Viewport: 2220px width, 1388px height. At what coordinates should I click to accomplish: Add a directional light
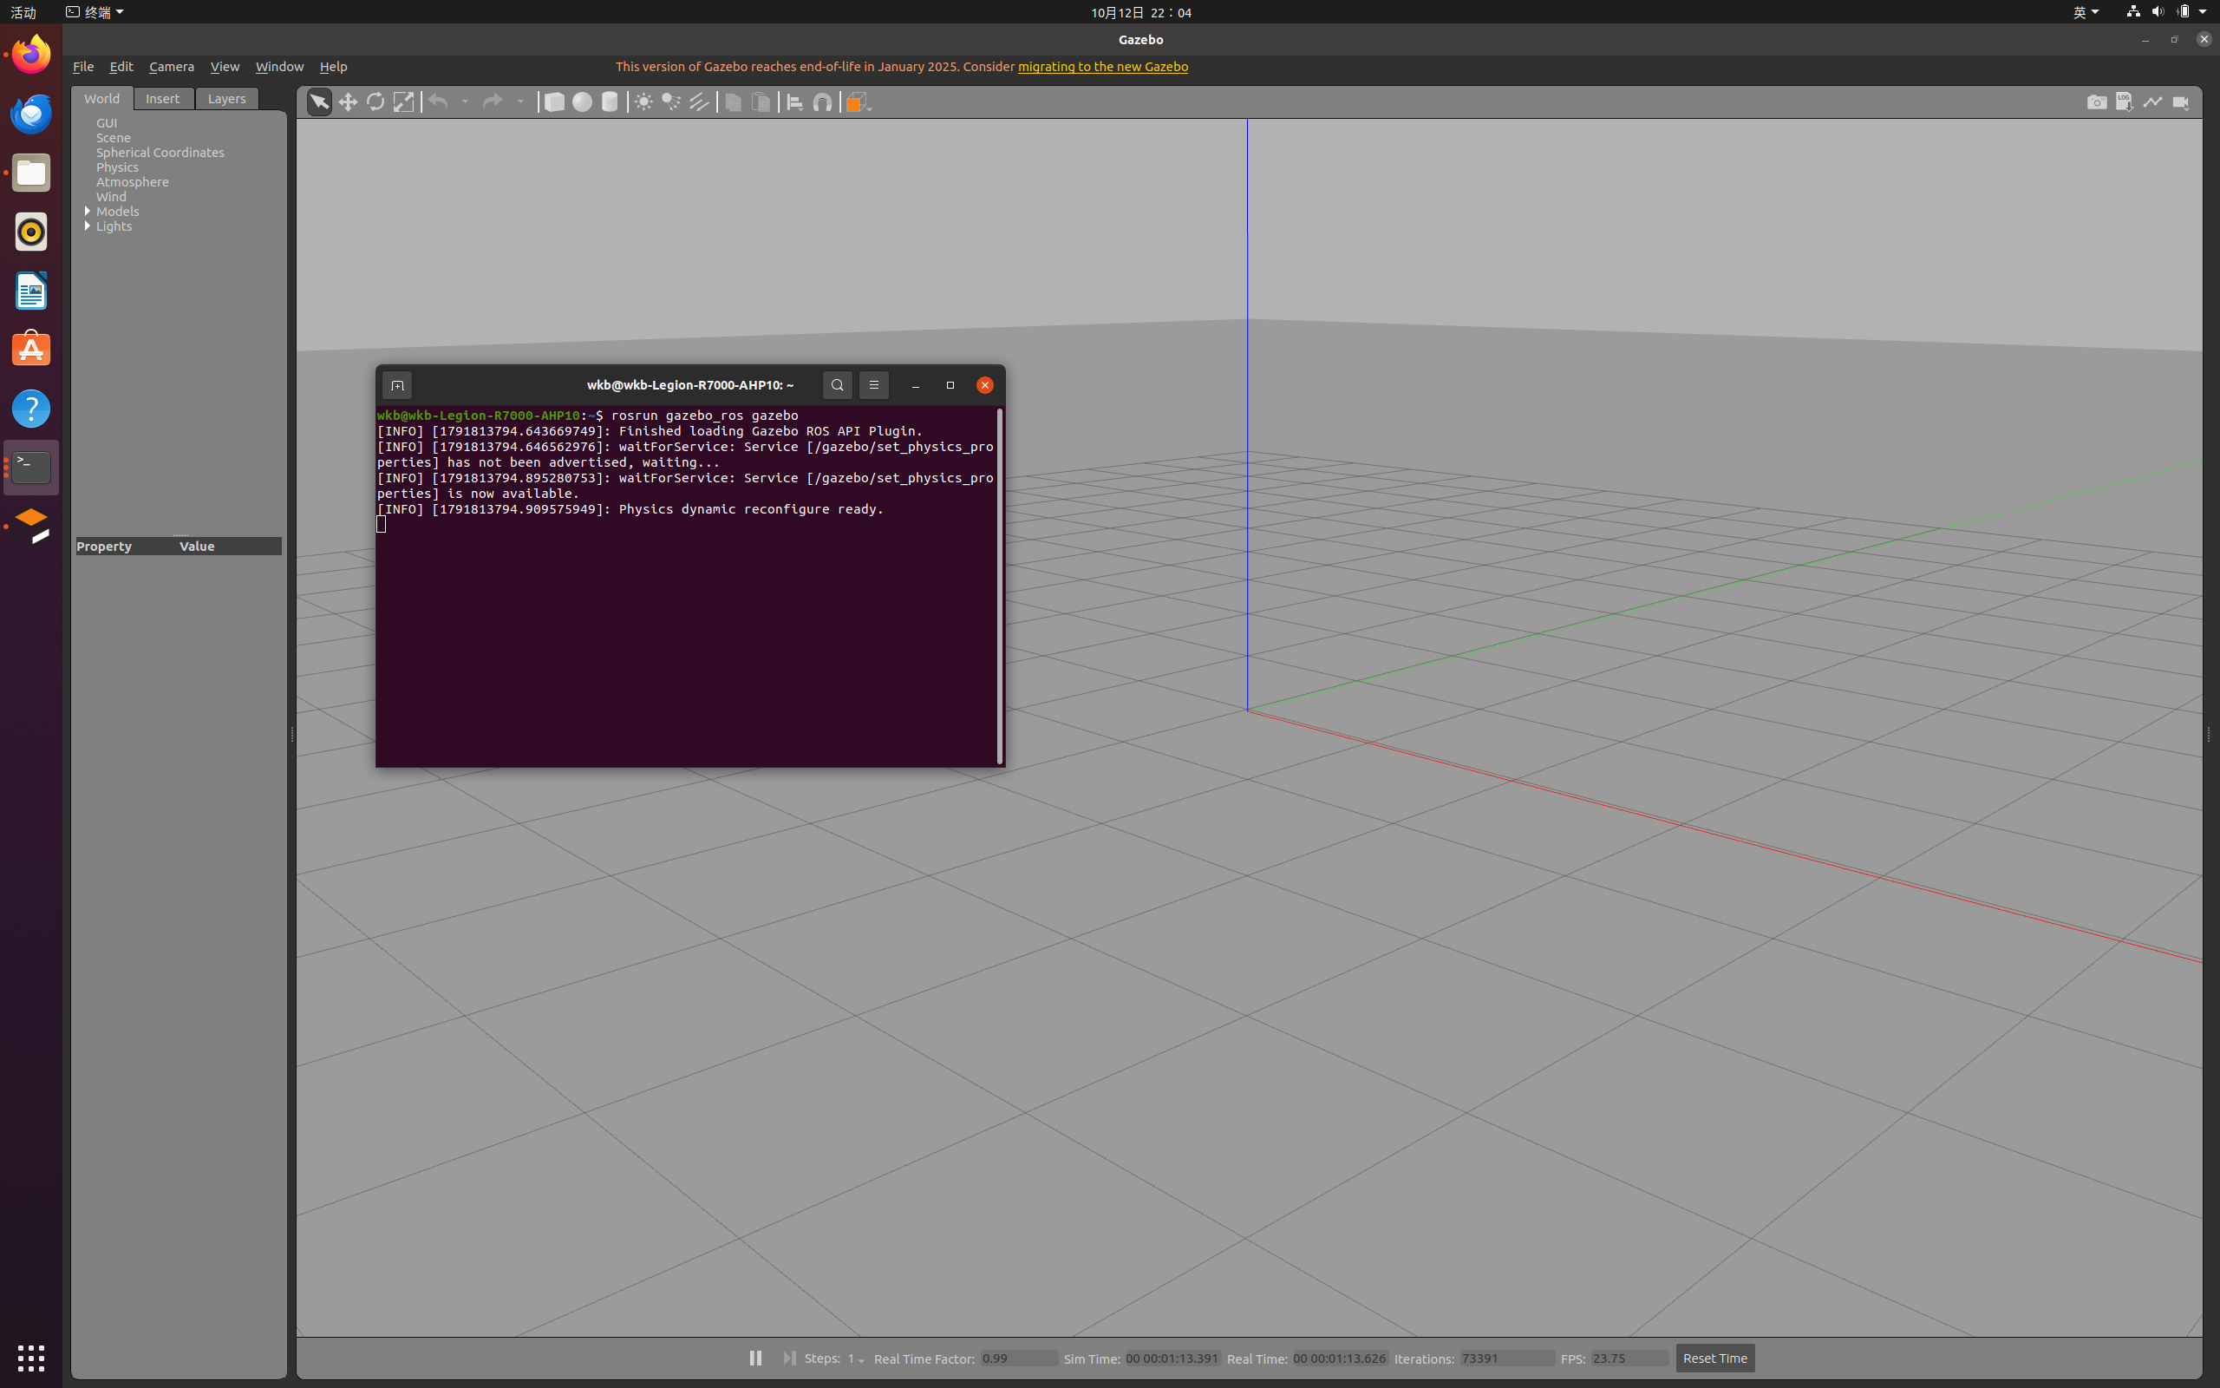(699, 101)
